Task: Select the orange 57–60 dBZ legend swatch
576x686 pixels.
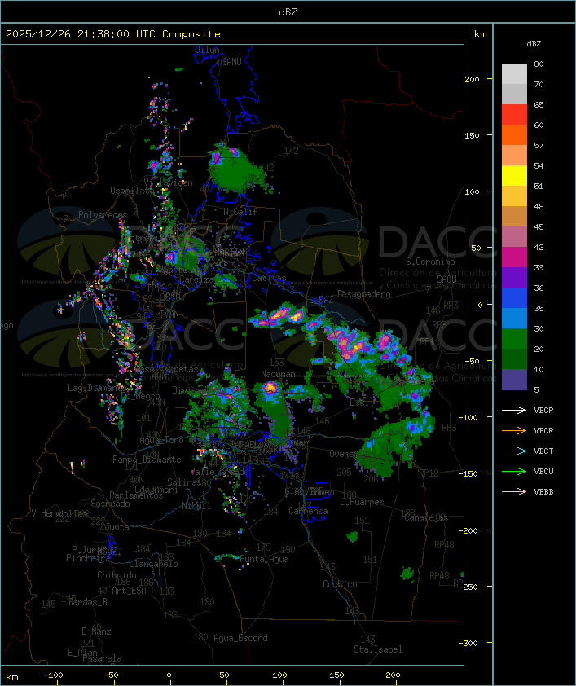Action: 514,134
